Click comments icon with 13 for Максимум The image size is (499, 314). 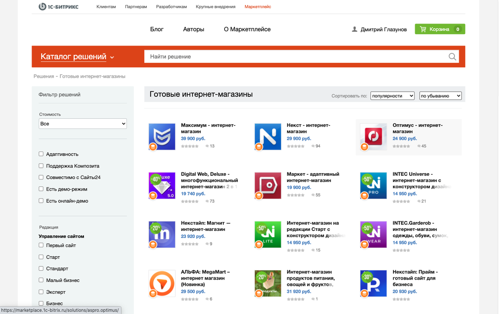[x=207, y=146]
